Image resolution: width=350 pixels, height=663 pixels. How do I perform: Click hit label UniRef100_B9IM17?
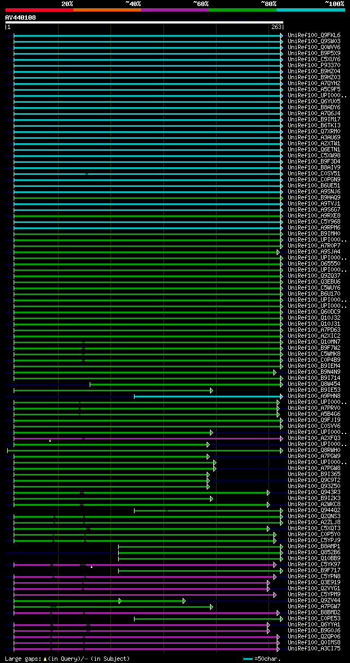coord(314,119)
